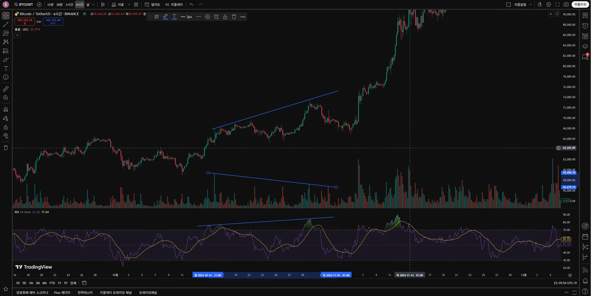Open the 전략테스터 tab
The width and height of the screenshot is (591, 296).
pyautogui.click(x=85, y=293)
